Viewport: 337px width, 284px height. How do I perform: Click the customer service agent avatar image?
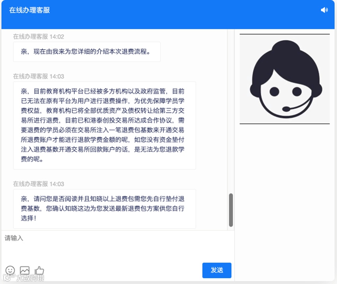pos(284,79)
